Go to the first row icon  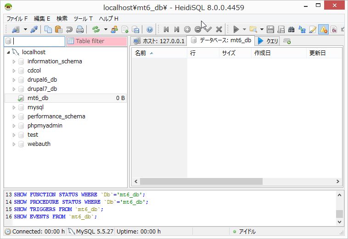click(x=166, y=29)
